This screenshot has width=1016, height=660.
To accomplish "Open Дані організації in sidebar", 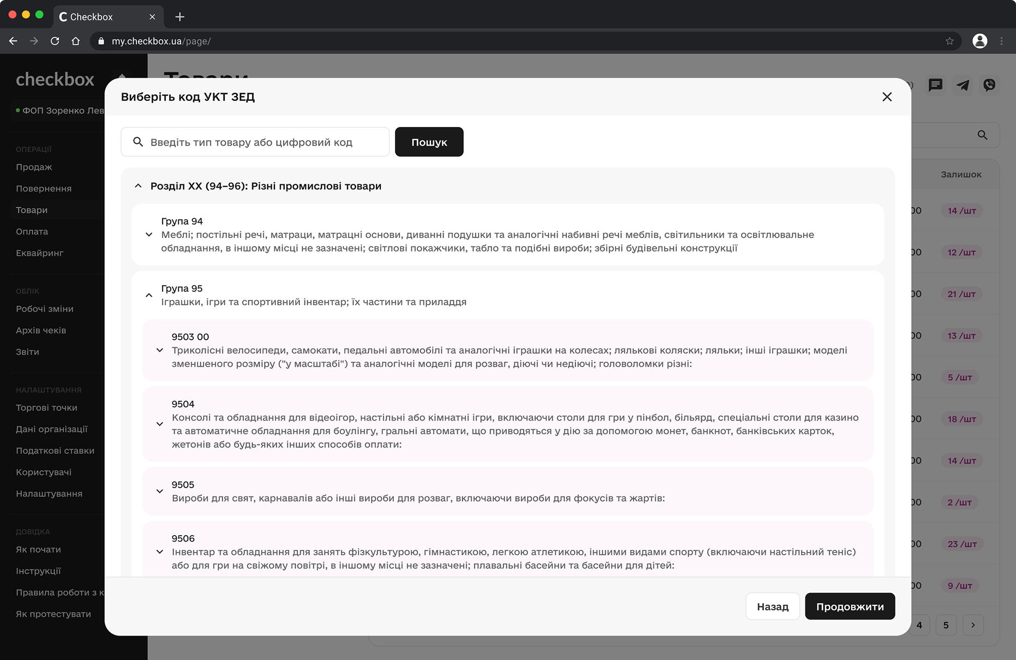I will coord(51,429).
